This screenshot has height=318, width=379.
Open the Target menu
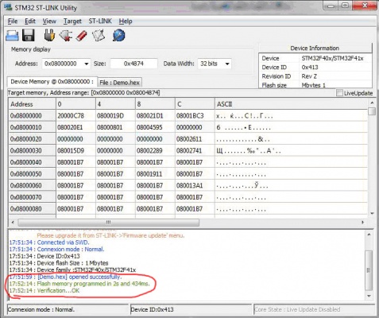(x=72, y=21)
